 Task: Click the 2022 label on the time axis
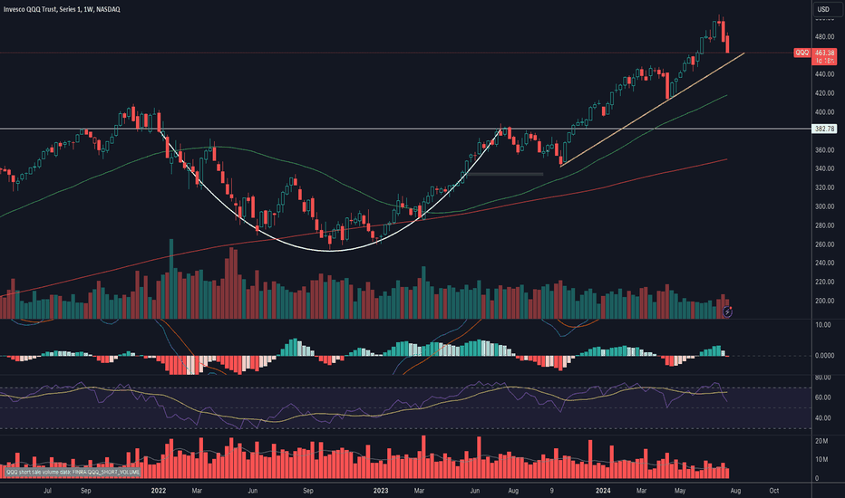(x=159, y=491)
